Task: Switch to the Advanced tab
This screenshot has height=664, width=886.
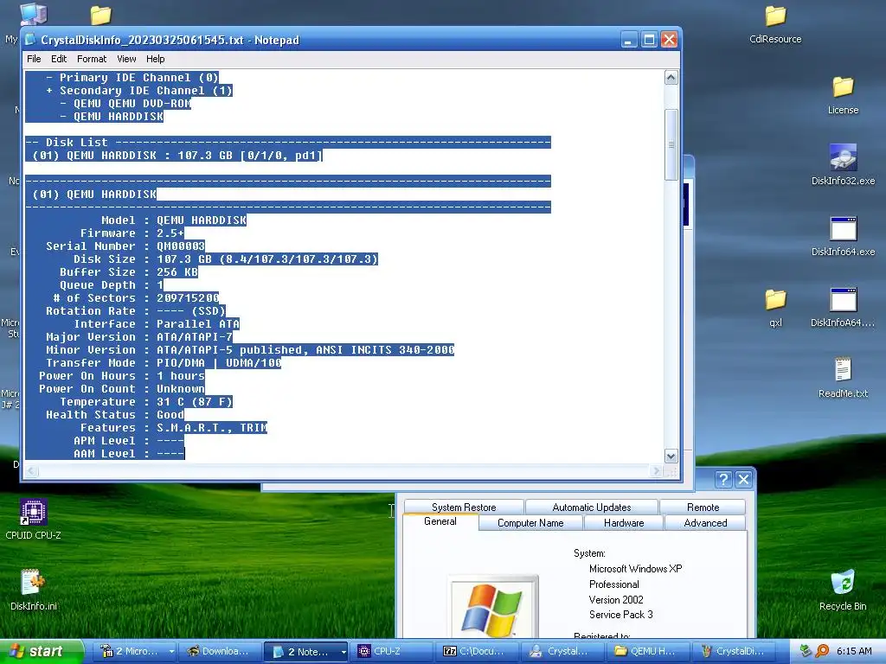Action: [x=705, y=523]
